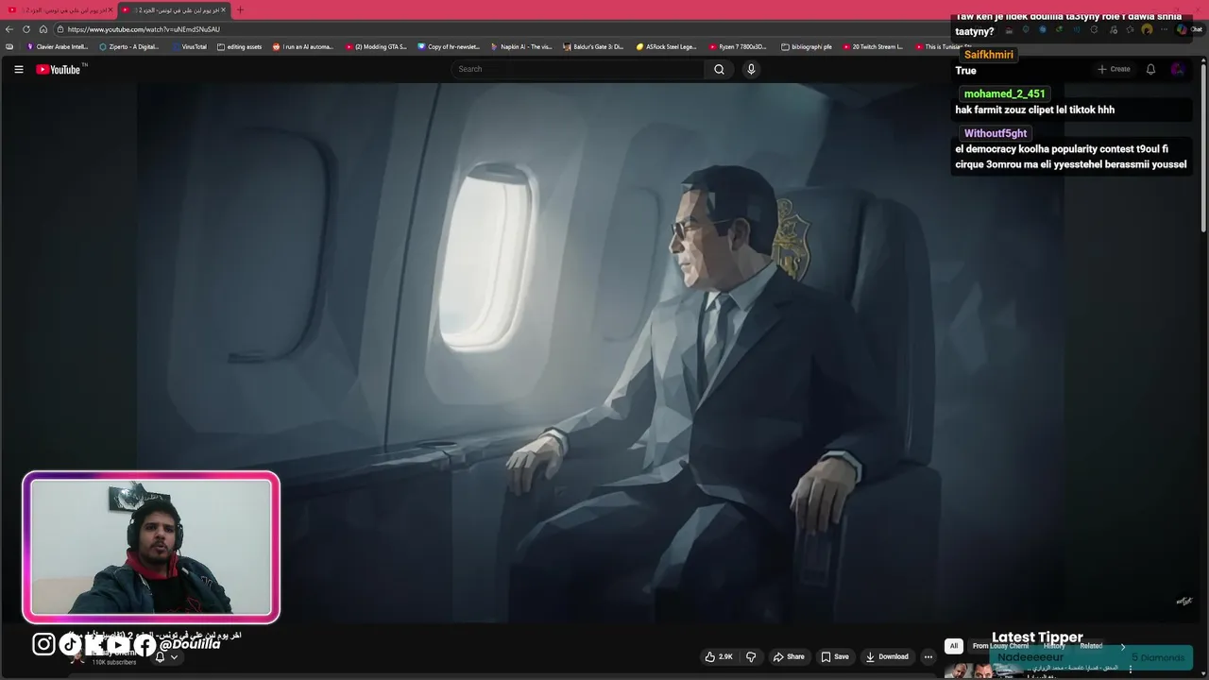1209x680 pixels.
Task: Share the video
Action: pyautogui.click(x=789, y=656)
